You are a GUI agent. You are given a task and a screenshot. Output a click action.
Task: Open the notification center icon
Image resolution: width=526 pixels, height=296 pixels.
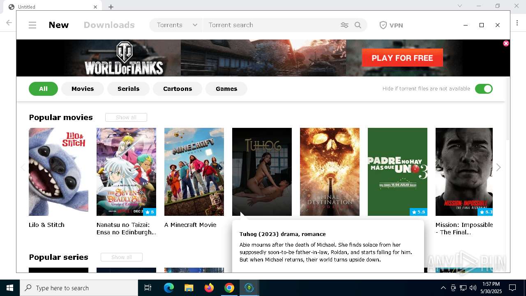[x=512, y=288]
